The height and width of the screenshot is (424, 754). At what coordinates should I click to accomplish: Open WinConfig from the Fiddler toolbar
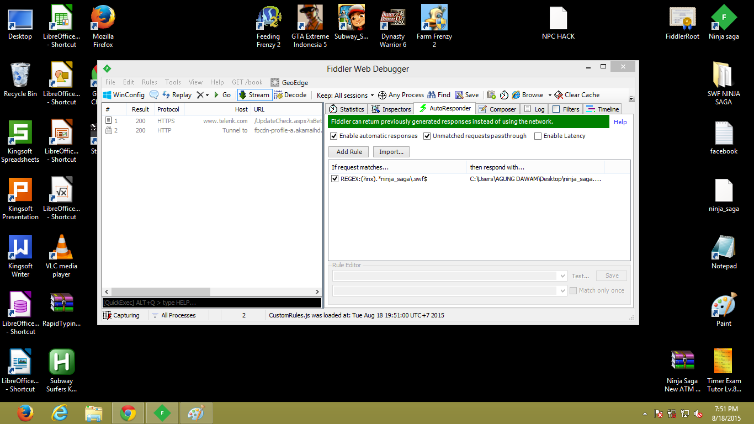124,95
